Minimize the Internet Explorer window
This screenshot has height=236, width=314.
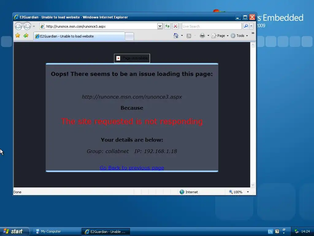coord(238,17)
